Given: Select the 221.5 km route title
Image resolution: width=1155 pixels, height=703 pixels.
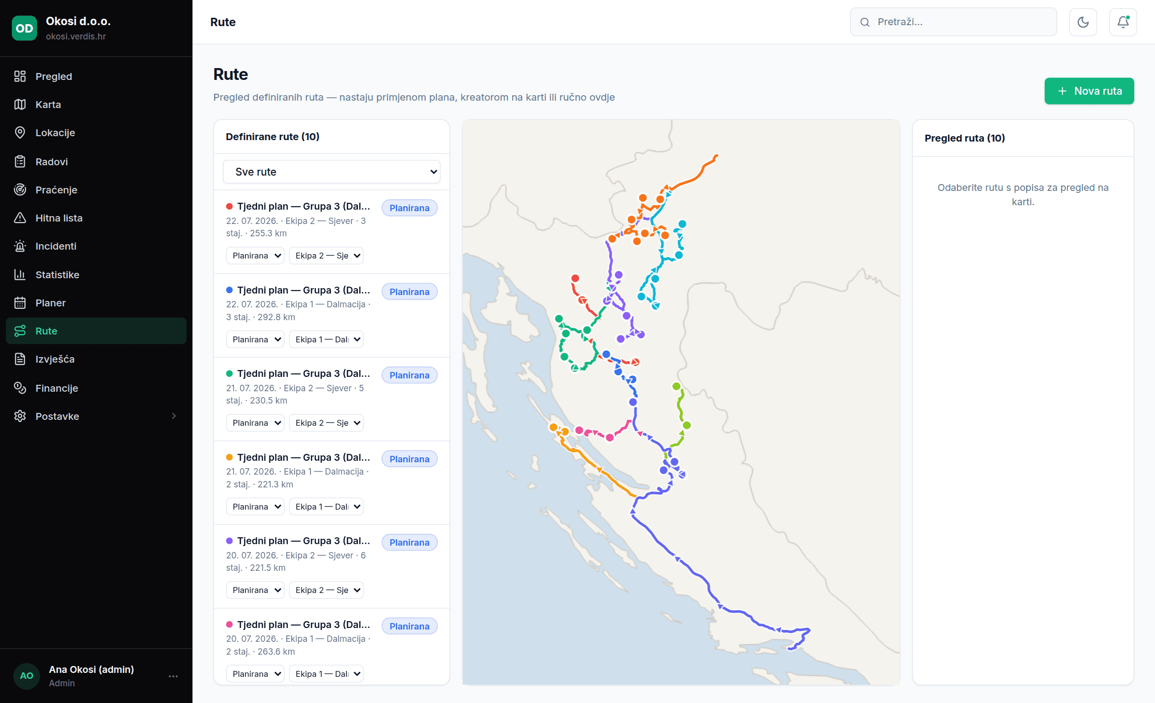Looking at the screenshot, I should click(x=304, y=541).
